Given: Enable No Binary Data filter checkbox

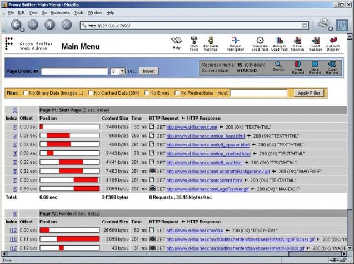Looking at the screenshot, I should pos(26,93).
